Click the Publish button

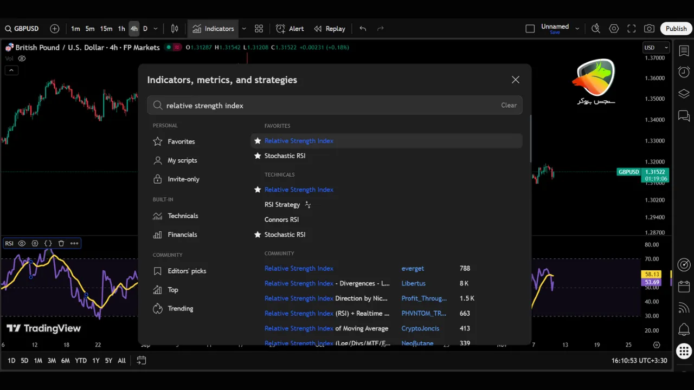[676, 29]
